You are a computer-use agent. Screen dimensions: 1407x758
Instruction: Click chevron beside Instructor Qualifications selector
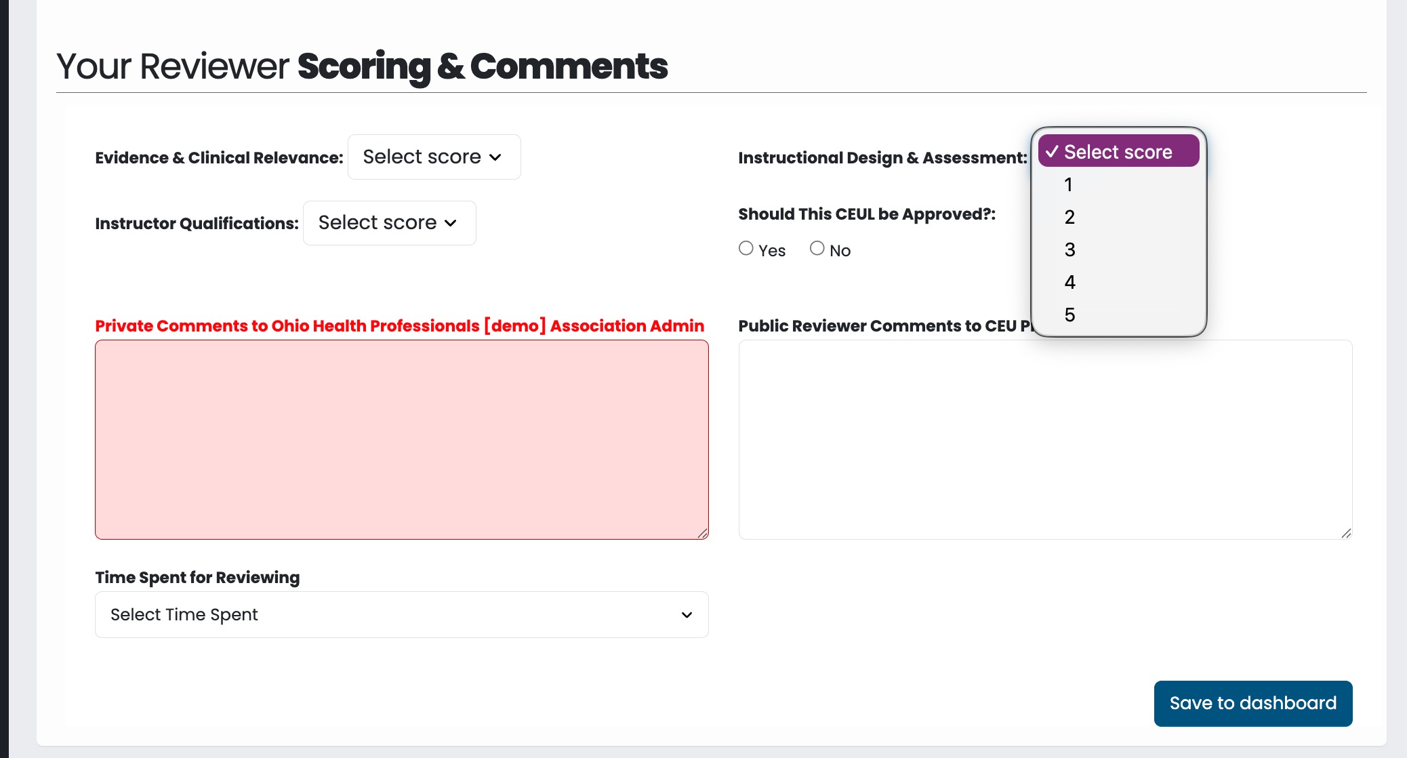coord(451,223)
